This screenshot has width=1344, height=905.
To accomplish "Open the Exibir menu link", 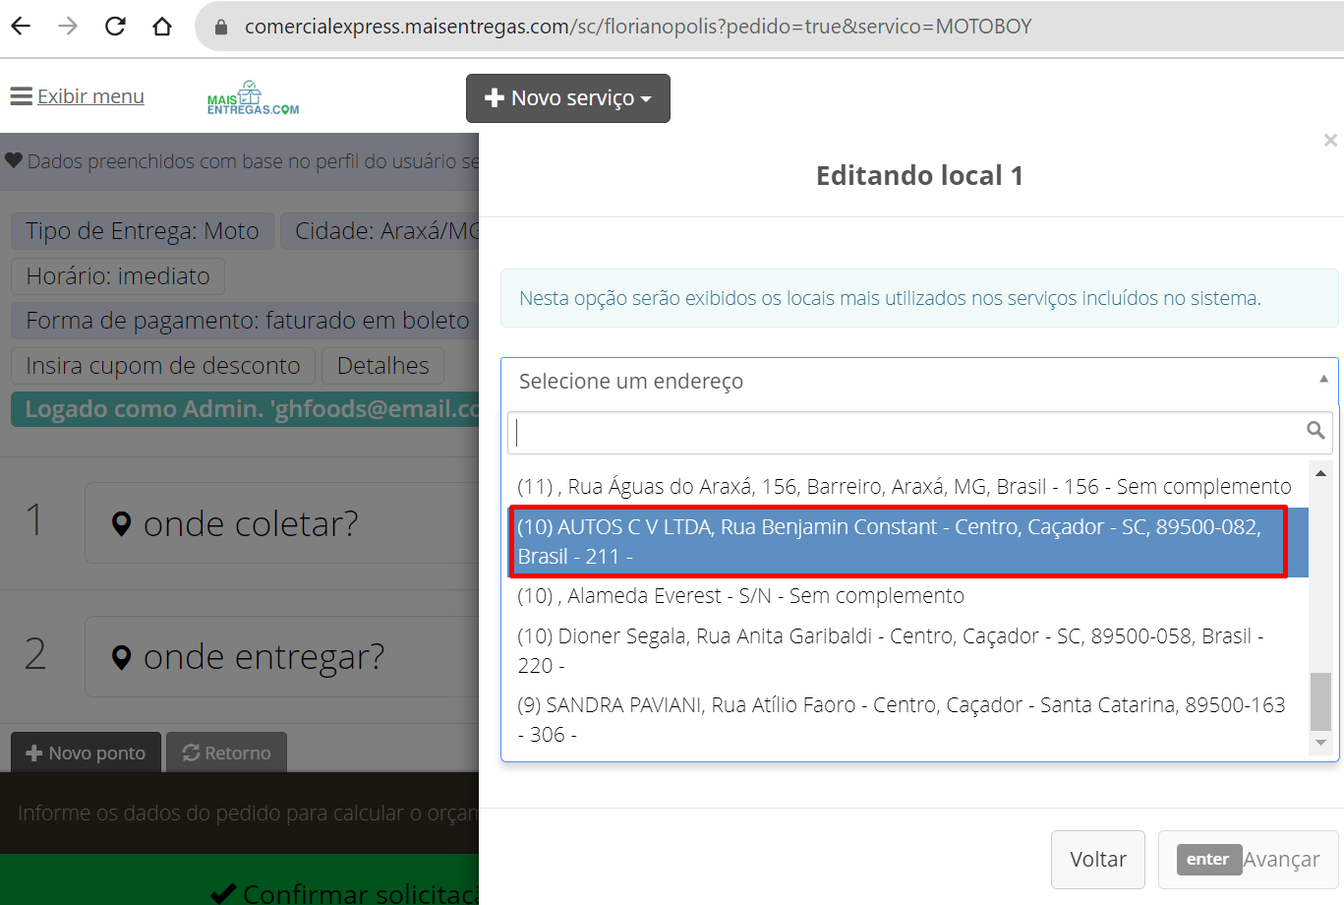I will (90, 96).
